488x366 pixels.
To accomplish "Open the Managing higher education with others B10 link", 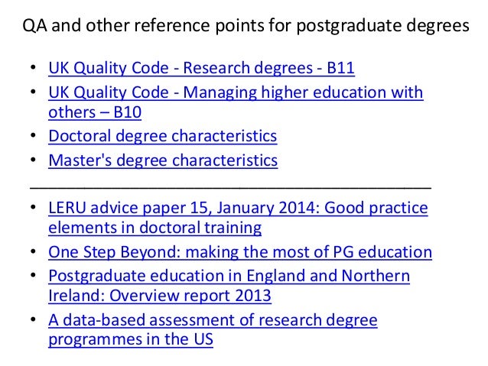I will (236, 93).
